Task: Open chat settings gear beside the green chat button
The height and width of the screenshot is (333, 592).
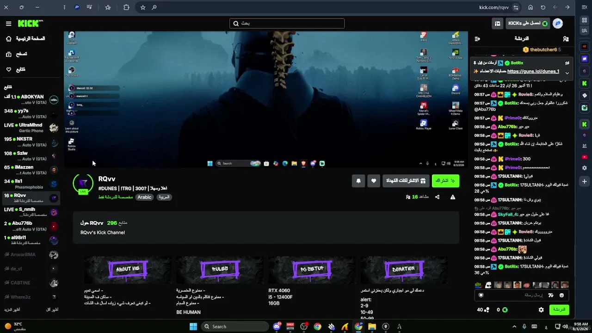Action: coord(541,310)
